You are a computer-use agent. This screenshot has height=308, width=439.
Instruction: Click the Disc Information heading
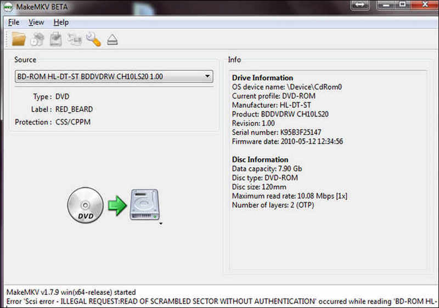click(x=260, y=160)
